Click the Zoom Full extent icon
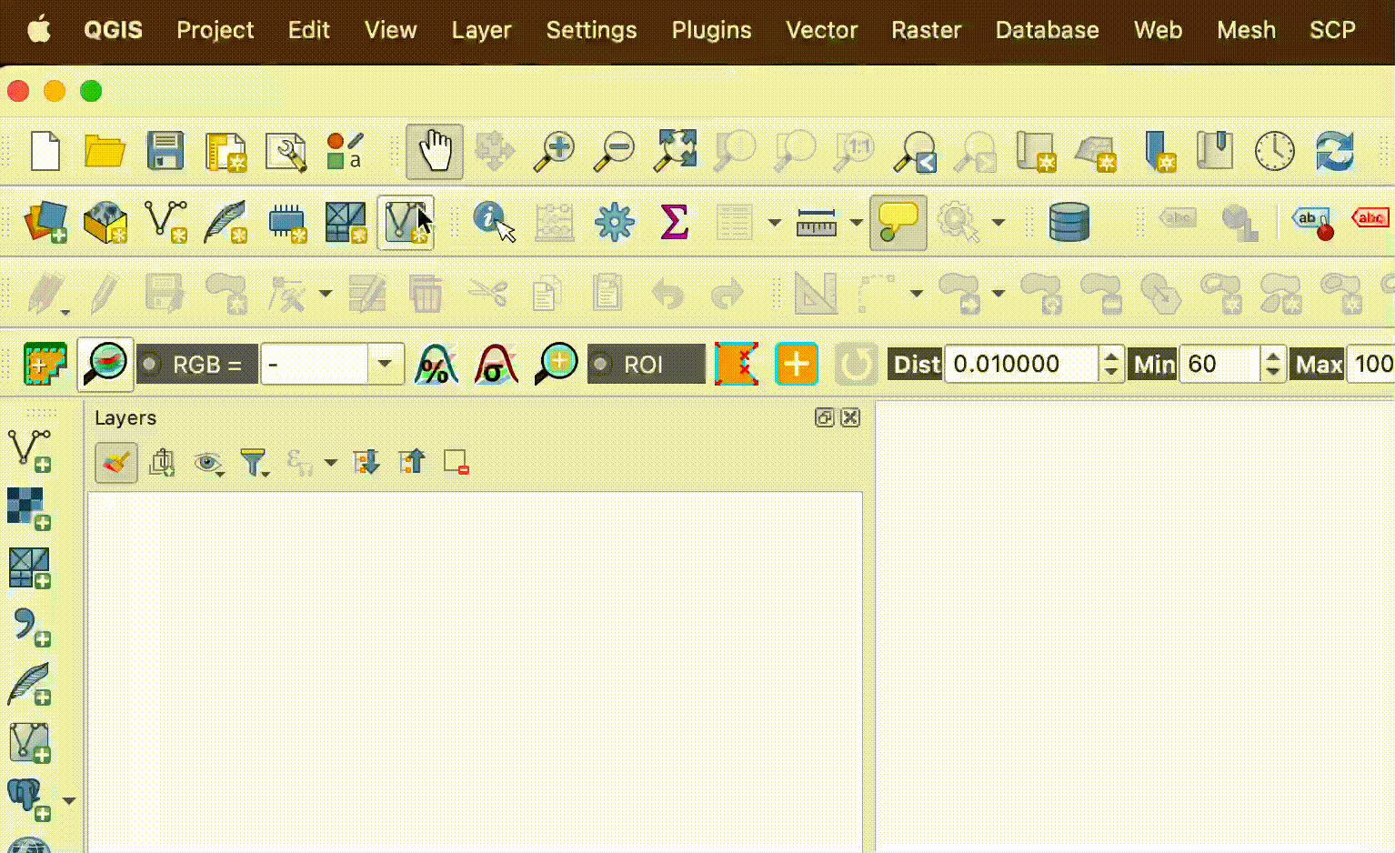 [x=675, y=151]
